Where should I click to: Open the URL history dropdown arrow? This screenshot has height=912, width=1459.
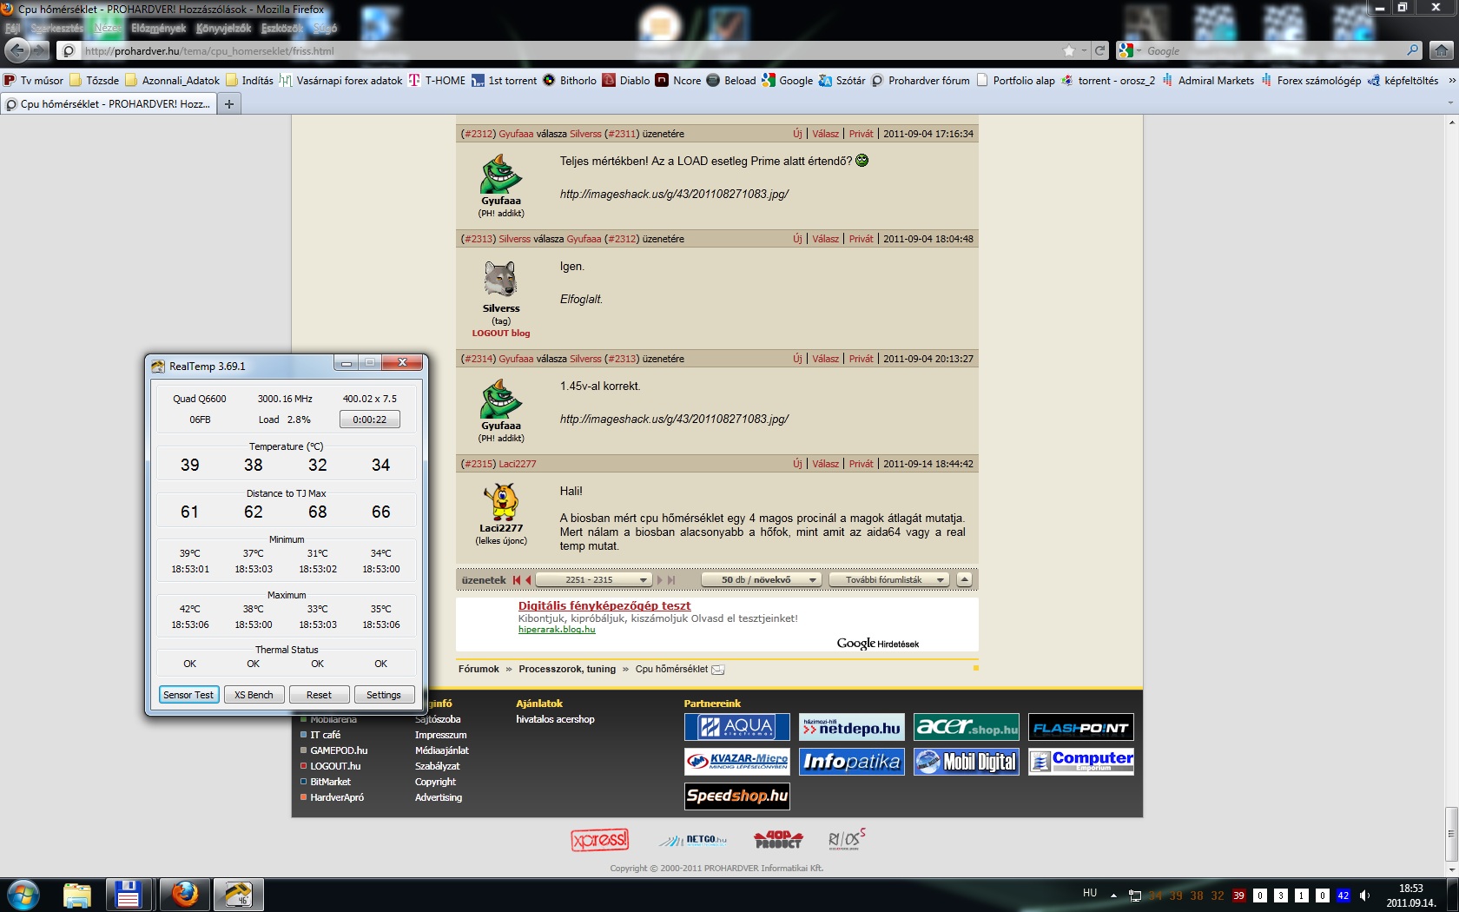tap(1084, 50)
